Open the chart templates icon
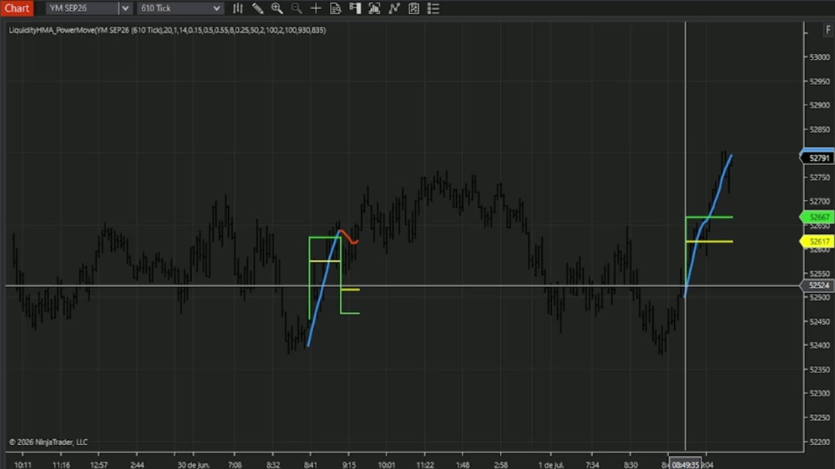This screenshot has height=469, width=835. [414, 8]
